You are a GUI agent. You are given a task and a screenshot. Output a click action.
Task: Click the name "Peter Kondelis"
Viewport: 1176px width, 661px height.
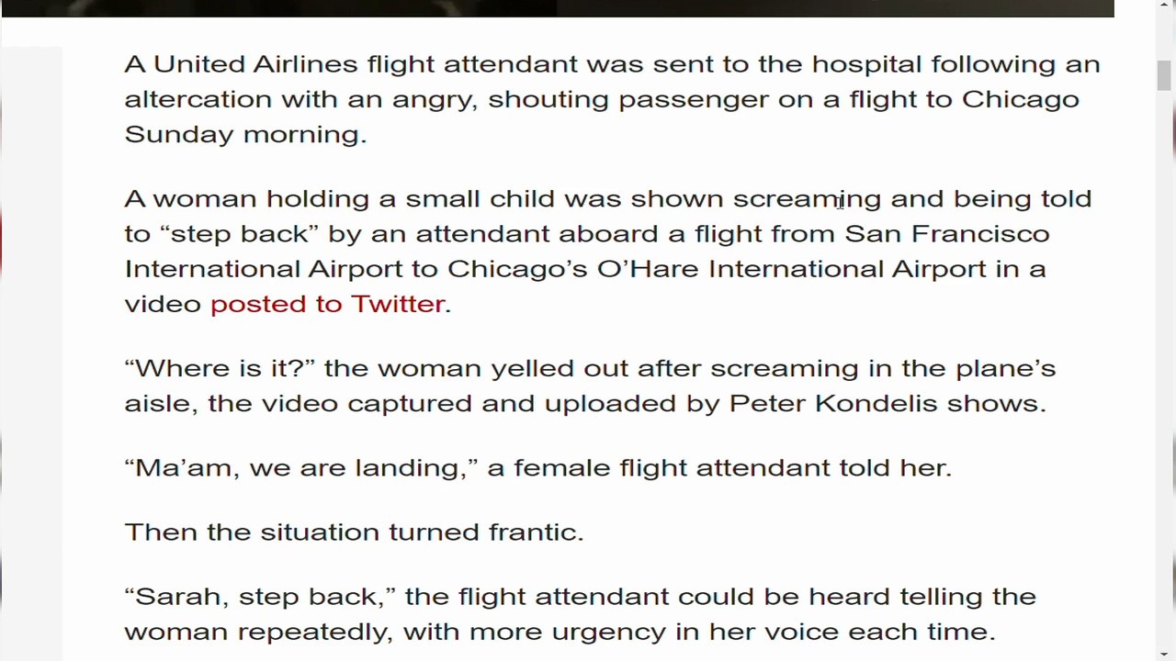tap(833, 403)
